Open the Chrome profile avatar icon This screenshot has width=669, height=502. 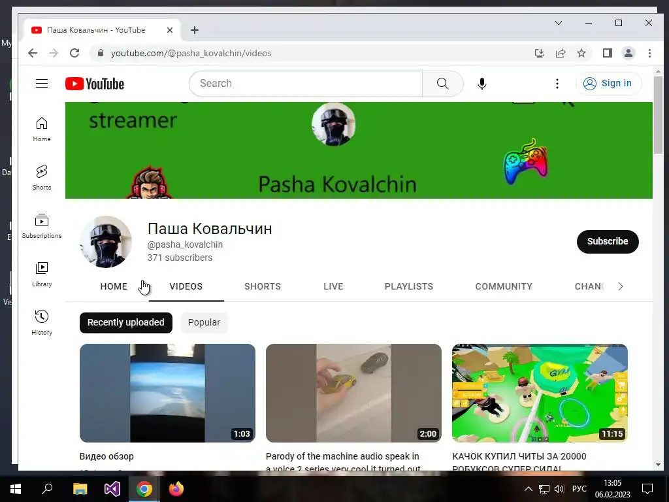(x=628, y=53)
